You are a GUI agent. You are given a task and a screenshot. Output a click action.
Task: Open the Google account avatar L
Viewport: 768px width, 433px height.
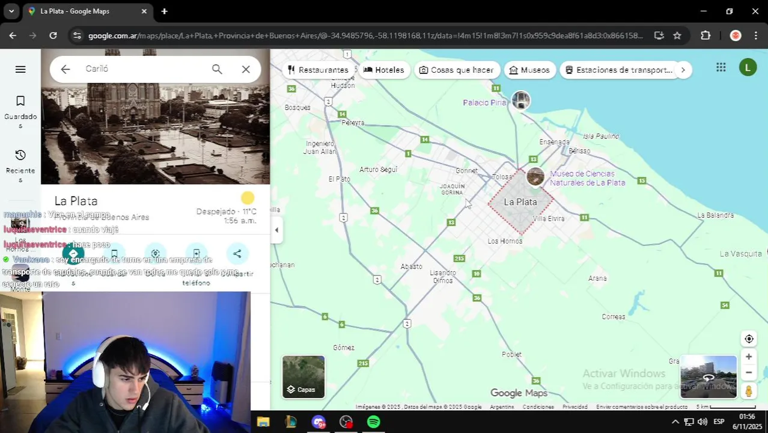pos(748,67)
